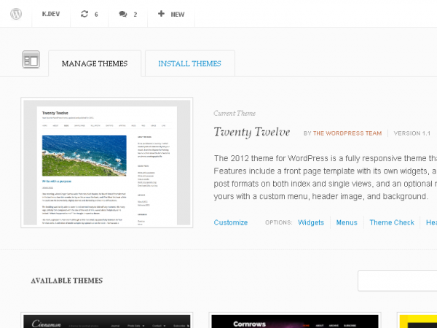Click the themes page layout icon
437x328 pixels.
[31, 59]
